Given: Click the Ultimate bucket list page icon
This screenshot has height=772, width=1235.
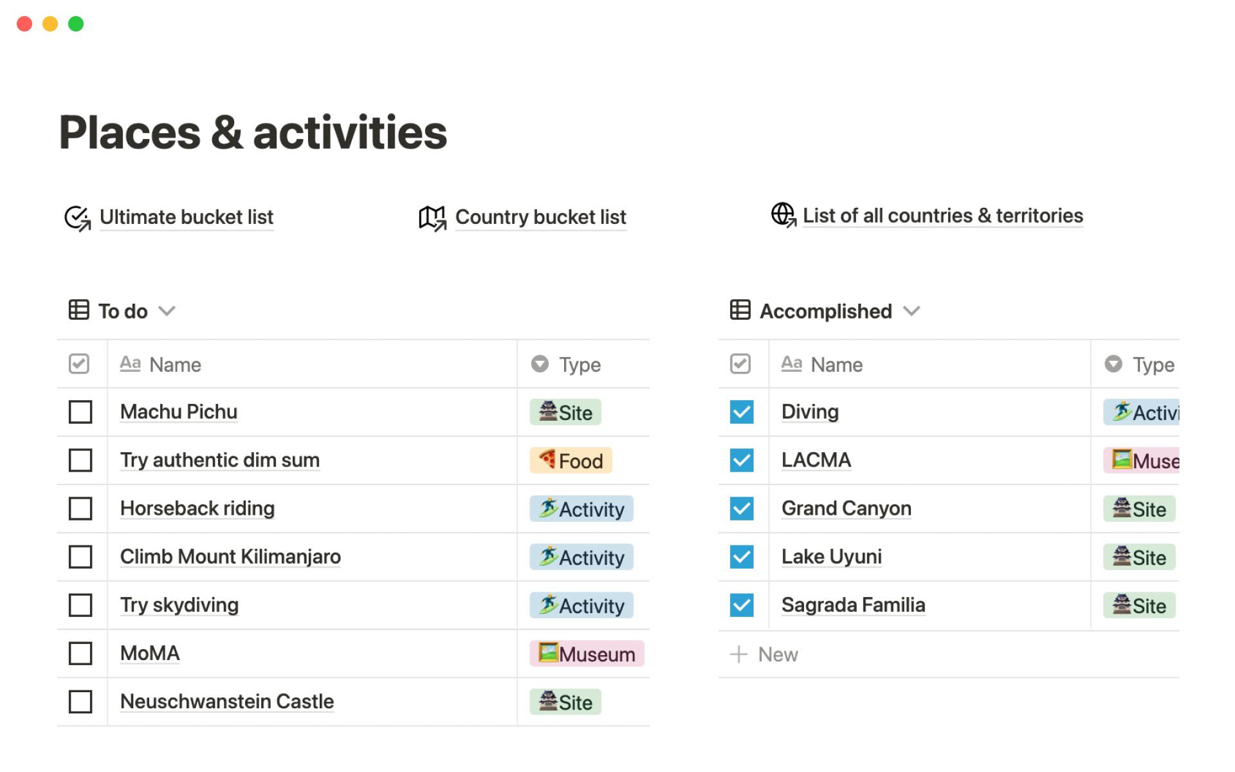Looking at the screenshot, I should pyautogui.click(x=78, y=218).
